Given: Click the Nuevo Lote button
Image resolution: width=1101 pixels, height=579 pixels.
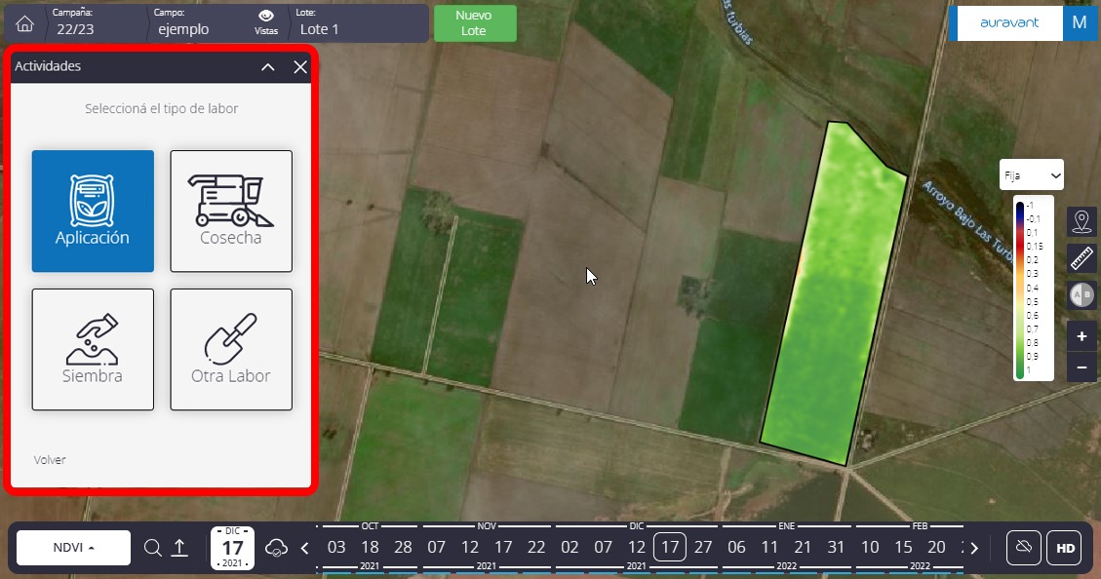Looking at the screenshot, I should (x=474, y=23).
